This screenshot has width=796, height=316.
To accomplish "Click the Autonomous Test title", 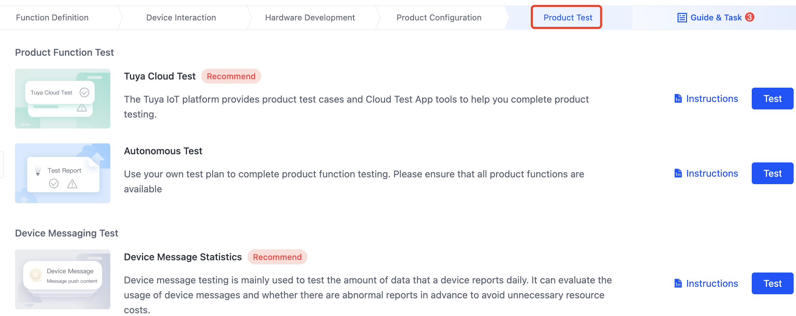I will click(163, 151).
